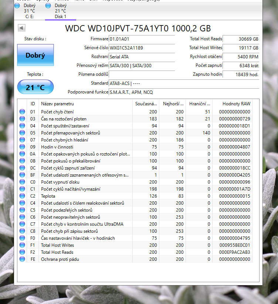This screenshot has width=278, height=304.
Task: Click the transfer mode field SATA/300
Action: (x=142, y=66)
